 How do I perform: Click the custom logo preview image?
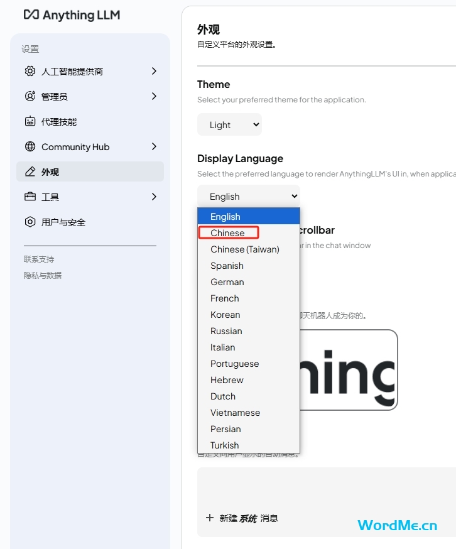pyautogui.click(x=349, y=370)
